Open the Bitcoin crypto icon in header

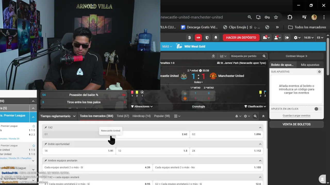coord(189,38)
